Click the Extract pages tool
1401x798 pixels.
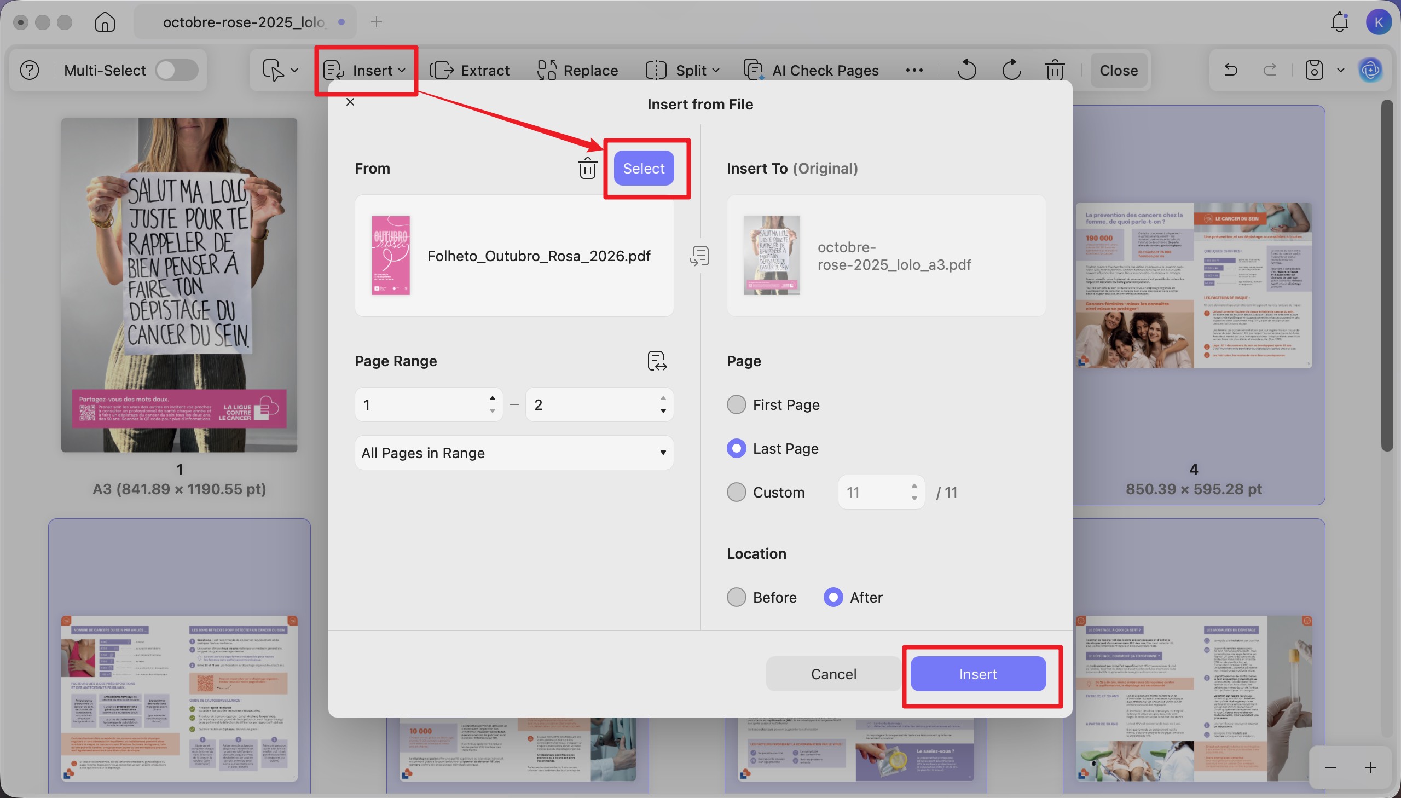[470, 70]
